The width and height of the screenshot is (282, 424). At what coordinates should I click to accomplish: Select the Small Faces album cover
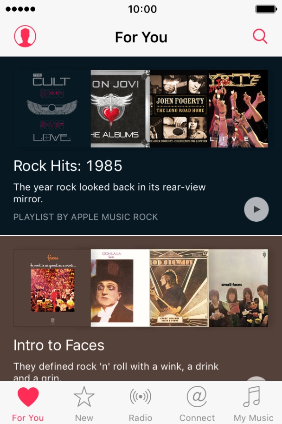point(238,288)
